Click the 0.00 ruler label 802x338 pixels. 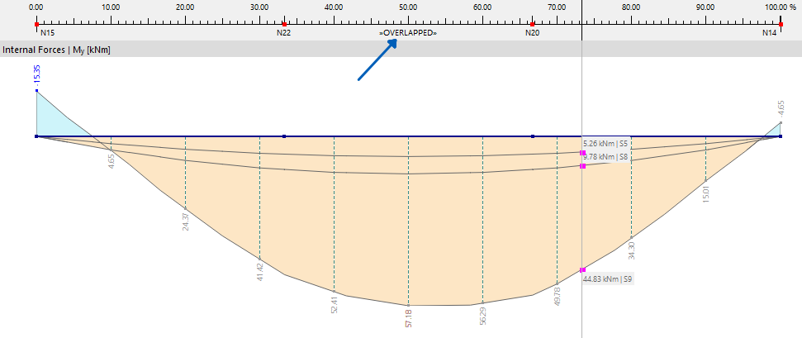click(36, 7)
